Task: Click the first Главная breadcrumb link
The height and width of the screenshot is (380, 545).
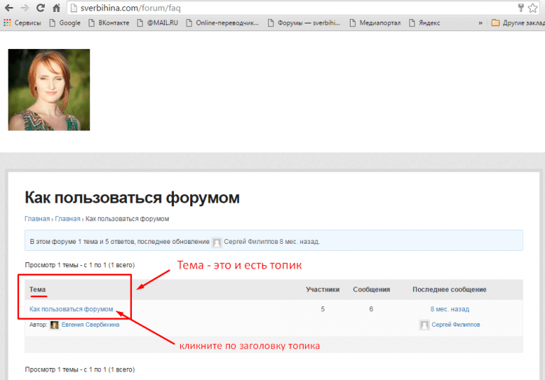Action: (x=37, y=218)
